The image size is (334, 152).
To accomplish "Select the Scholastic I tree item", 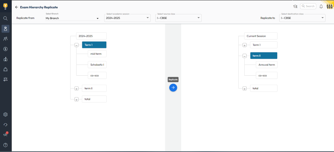I will tap(97, 65).
